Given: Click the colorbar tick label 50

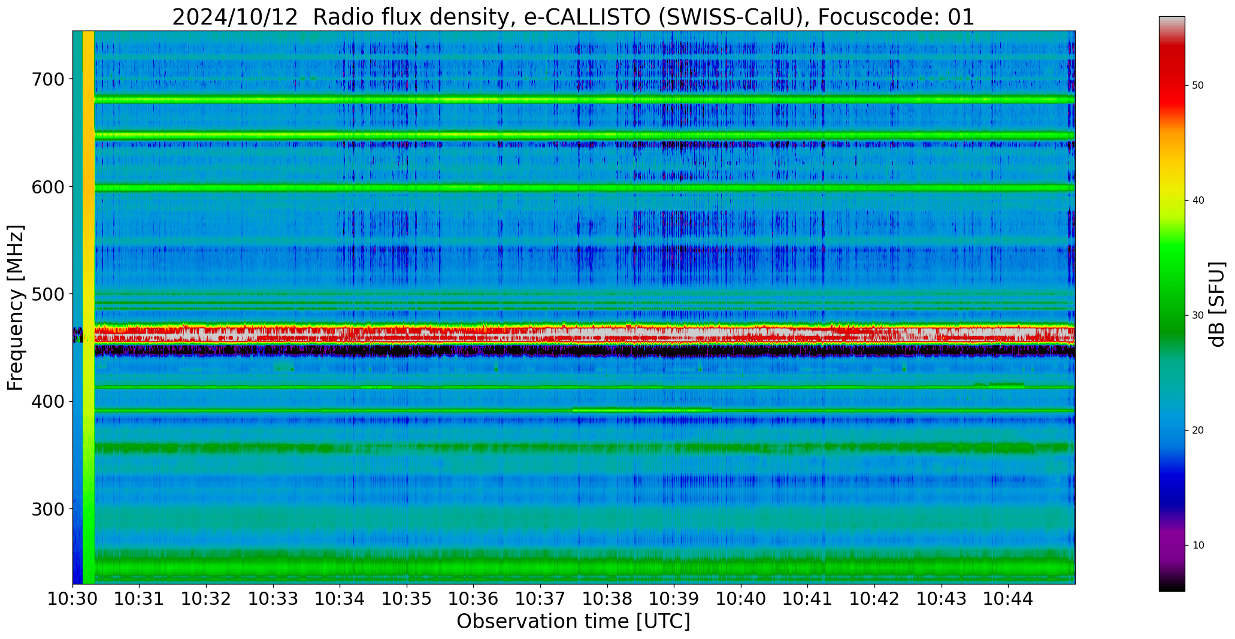Looking at the screenshot, I should point(1198,86).
